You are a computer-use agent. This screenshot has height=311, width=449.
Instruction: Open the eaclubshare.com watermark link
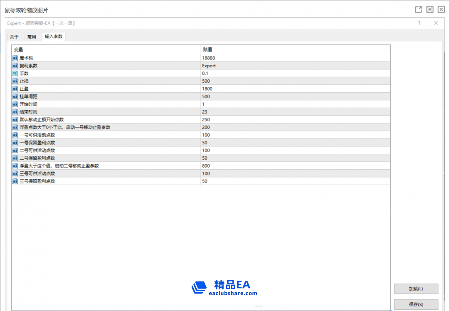232,293
